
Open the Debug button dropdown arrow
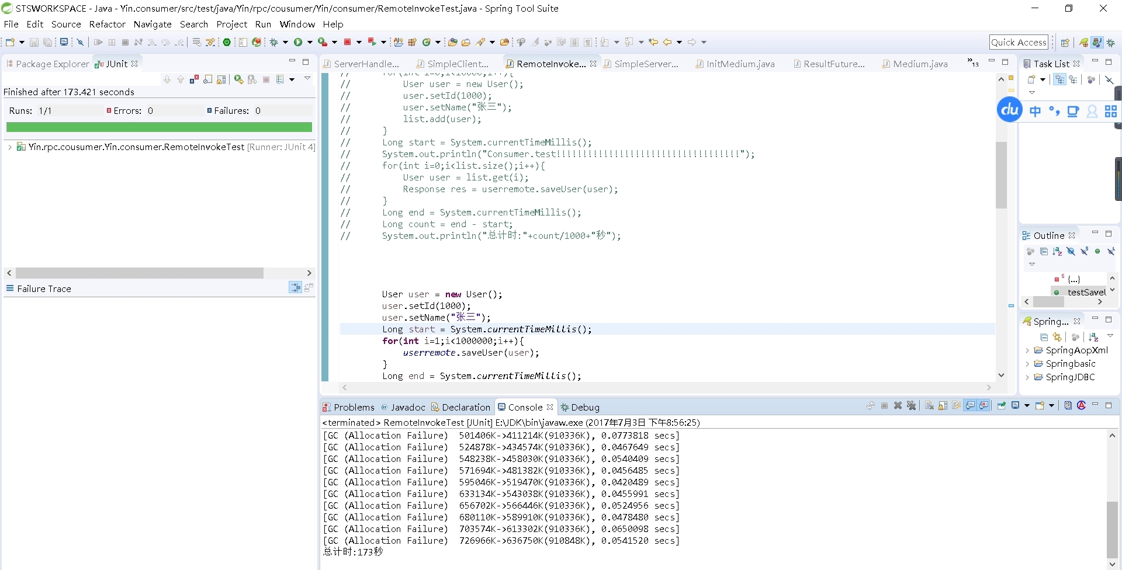tap(285, 42)
